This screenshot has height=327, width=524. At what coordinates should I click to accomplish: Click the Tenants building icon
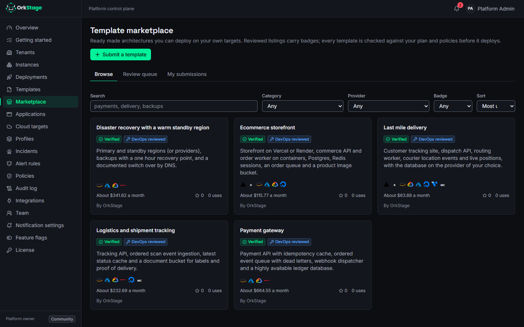[x=9, y=52]
